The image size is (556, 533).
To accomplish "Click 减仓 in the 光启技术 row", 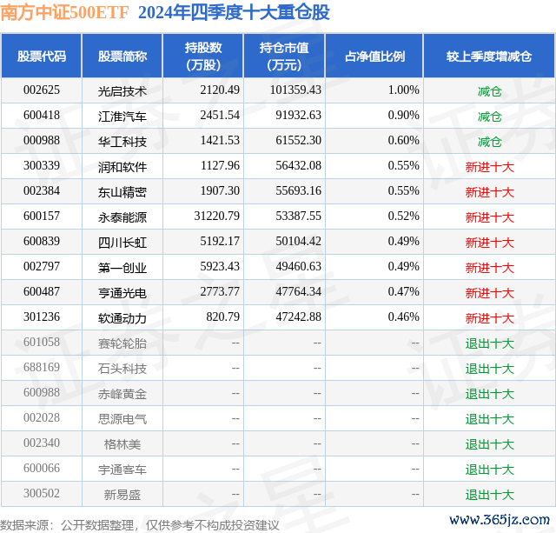I will click(x=489, y=91).
